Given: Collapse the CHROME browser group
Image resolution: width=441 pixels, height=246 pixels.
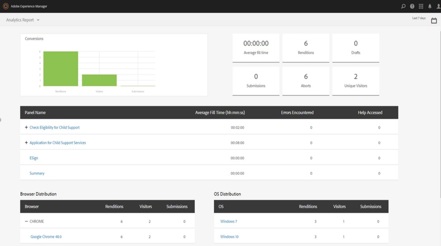Looking at the screenshot, I should pyautogui.click(x=26, y=221).
